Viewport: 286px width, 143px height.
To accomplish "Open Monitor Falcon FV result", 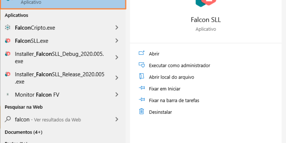I will pyautogui.click(x=63, y=94).
